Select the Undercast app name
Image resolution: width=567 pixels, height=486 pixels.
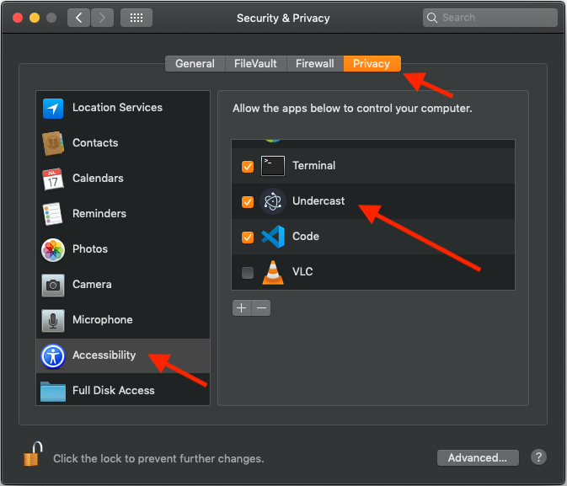tap(318, 201)
